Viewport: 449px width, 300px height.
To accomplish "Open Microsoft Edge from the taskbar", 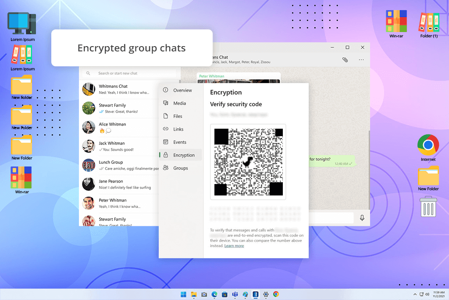I will [214, 294].
